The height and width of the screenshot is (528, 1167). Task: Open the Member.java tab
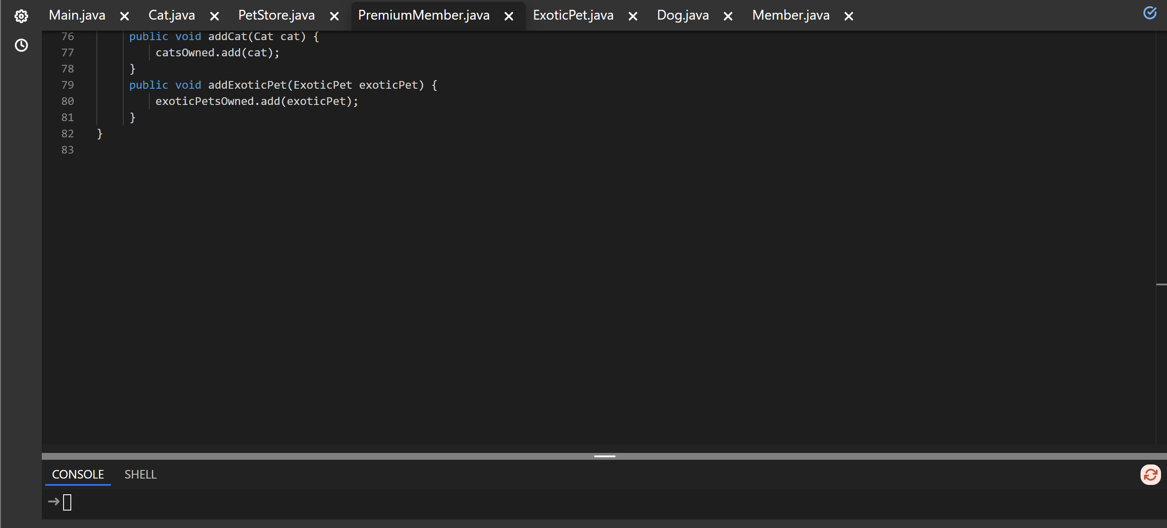click(790, 15)
